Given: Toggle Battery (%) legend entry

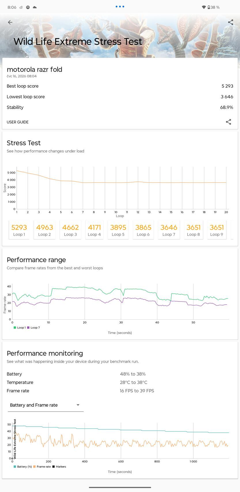Looking at the screenshot, I should [x=22, y=466].
